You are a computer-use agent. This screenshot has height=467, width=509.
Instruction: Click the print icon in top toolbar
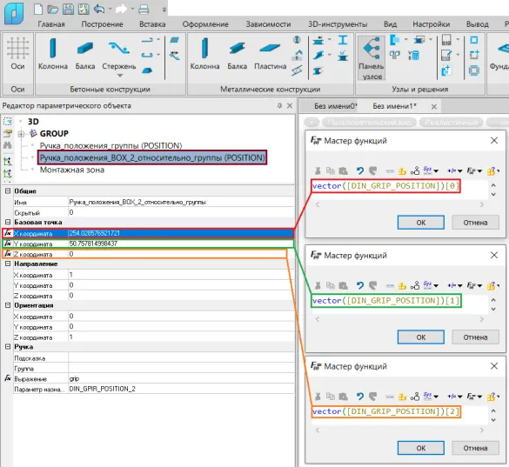coord(144,9)
